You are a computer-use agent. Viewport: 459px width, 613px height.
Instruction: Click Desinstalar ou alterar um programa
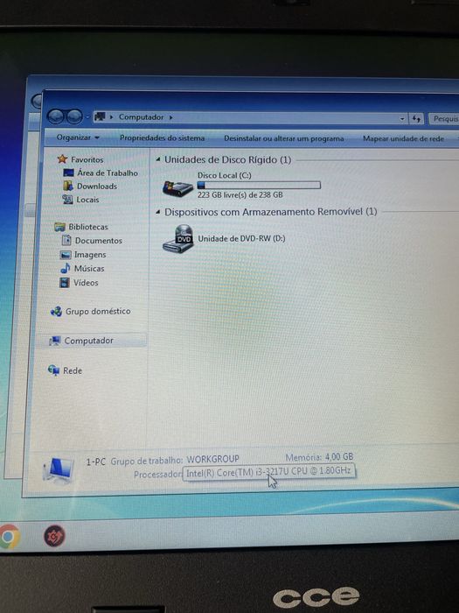pos(284,138)
